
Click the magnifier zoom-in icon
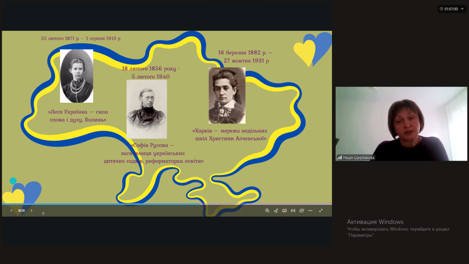point(267,210)
